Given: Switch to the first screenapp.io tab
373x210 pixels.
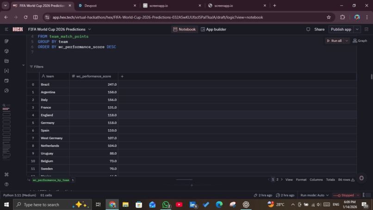Looking at the screenshot, I should (172, 6).
